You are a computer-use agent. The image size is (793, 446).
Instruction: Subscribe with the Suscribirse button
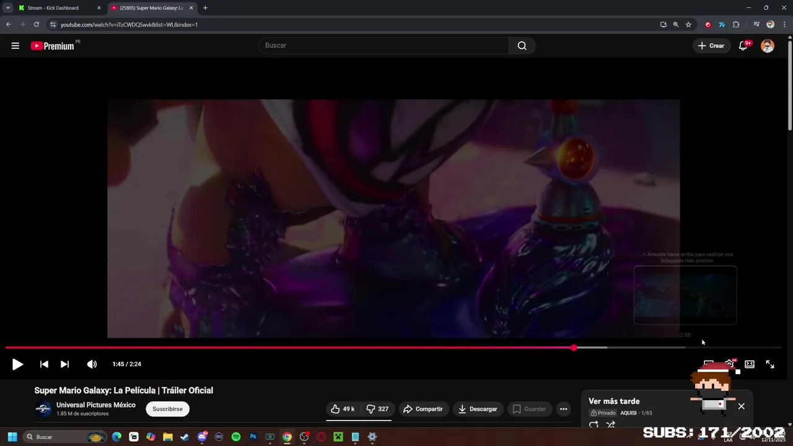[x=167, y=409]
